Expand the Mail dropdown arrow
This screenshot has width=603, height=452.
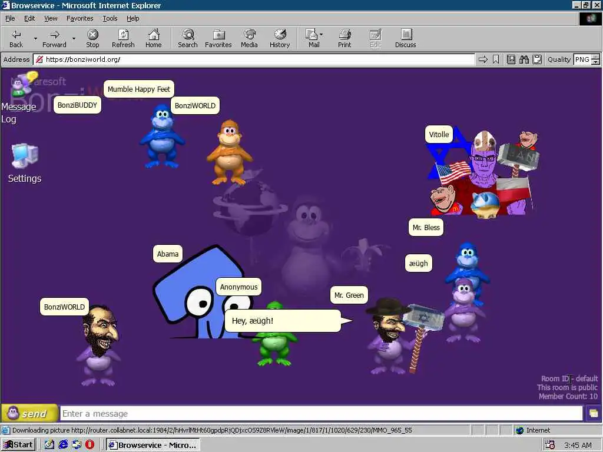tap(322, 35)
